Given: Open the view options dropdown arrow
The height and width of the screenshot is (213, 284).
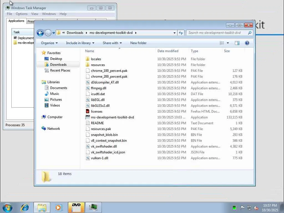Looking at the screenshot, I should [228, 43].
